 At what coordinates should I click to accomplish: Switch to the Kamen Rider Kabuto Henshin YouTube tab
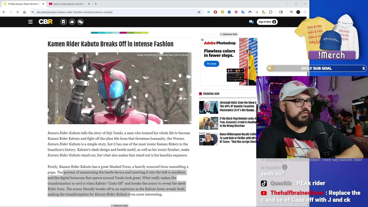pos(69,4)
